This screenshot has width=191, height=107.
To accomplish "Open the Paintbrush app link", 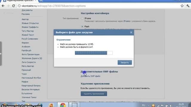I will [27, 51].
